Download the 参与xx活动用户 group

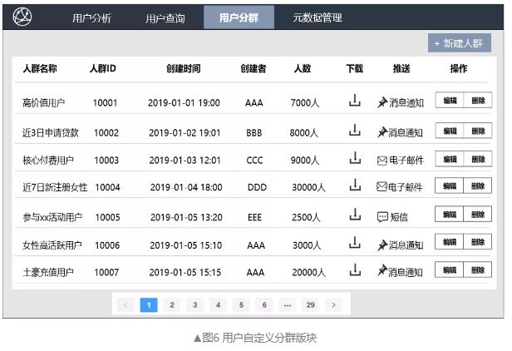click(355, 215)
